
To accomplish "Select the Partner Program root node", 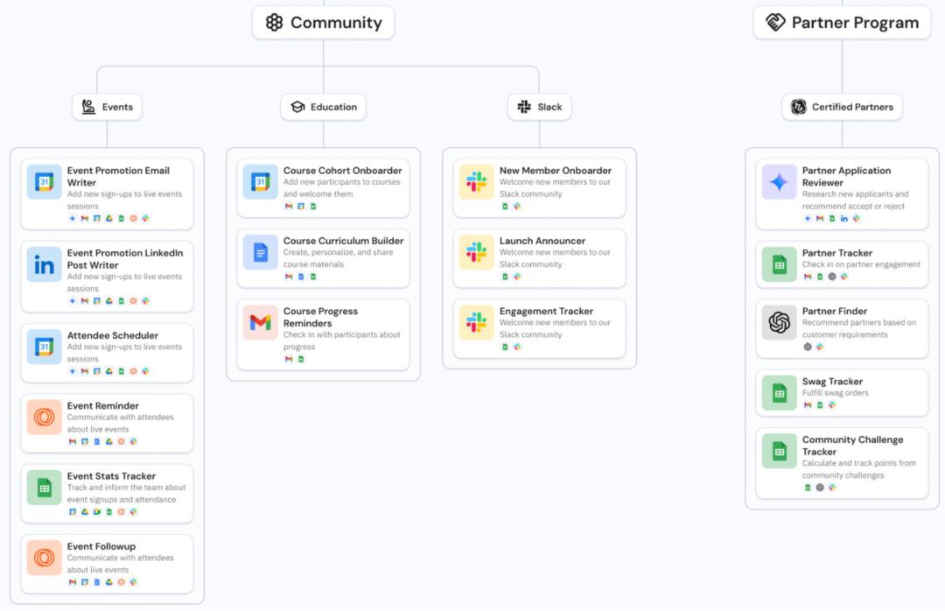I will pyautogui.click(x=842, y=23).
